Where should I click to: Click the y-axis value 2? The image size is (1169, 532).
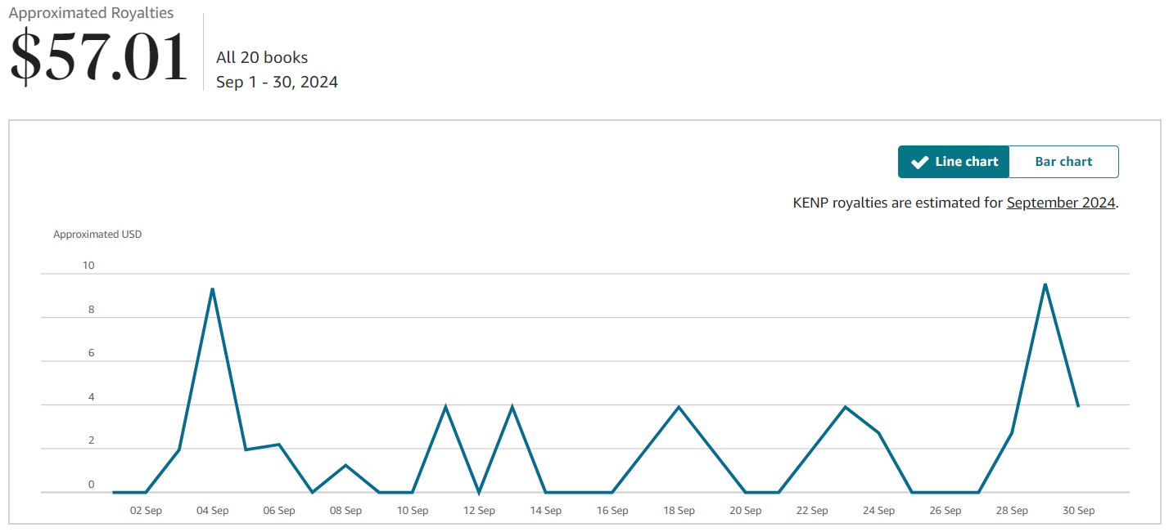(x=92, y=440)
